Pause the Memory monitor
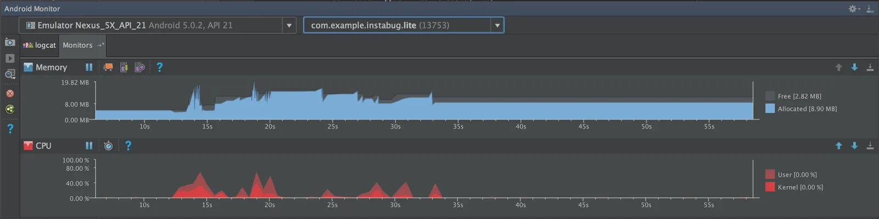This screenshot has width=879, height=219. [x=89, y=67]
